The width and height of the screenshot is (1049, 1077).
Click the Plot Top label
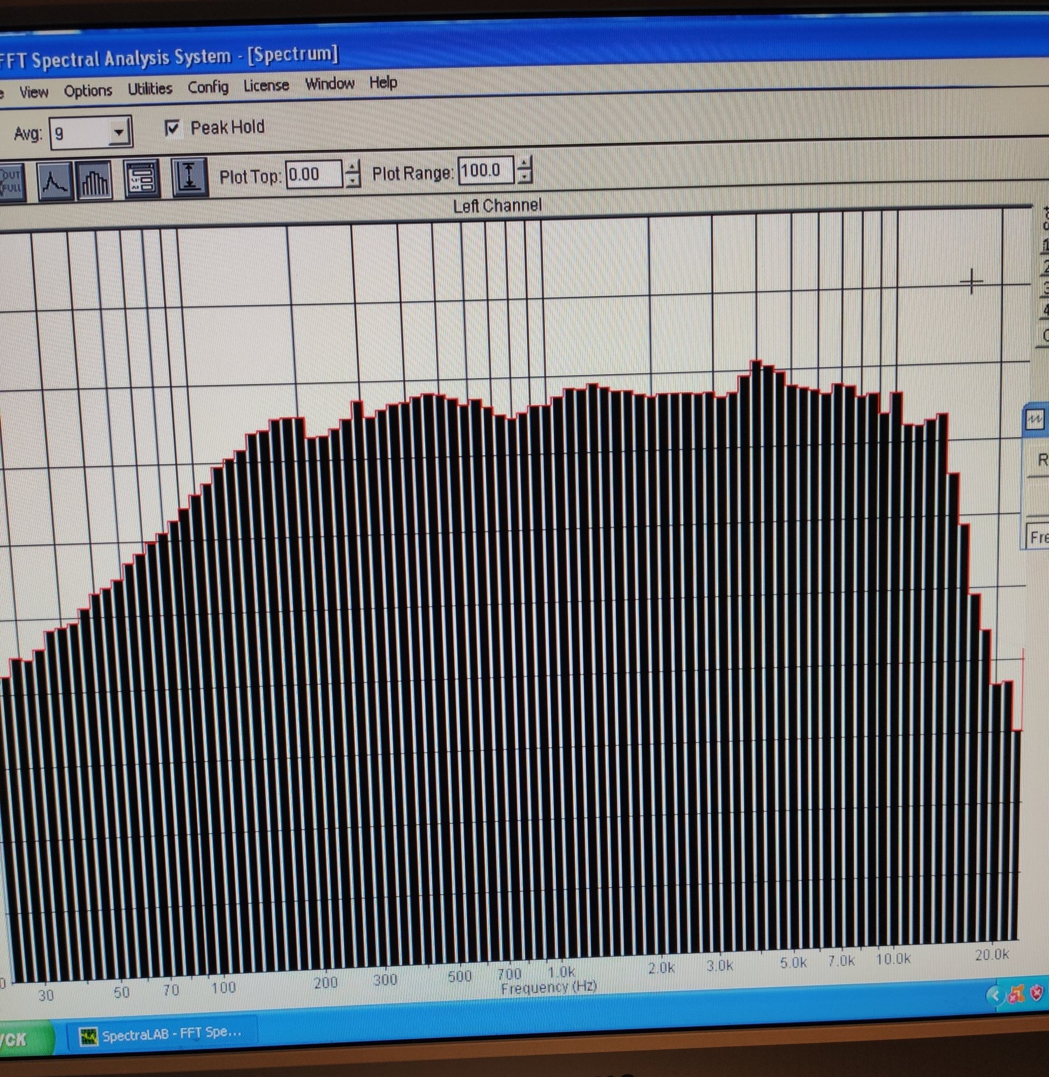[251, 177]
